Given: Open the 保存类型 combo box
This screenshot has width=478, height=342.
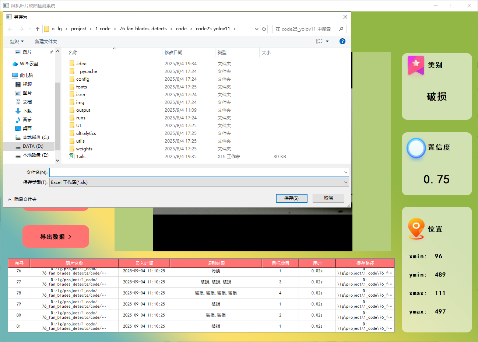Looking at the screenshot, I should [199, 182].
